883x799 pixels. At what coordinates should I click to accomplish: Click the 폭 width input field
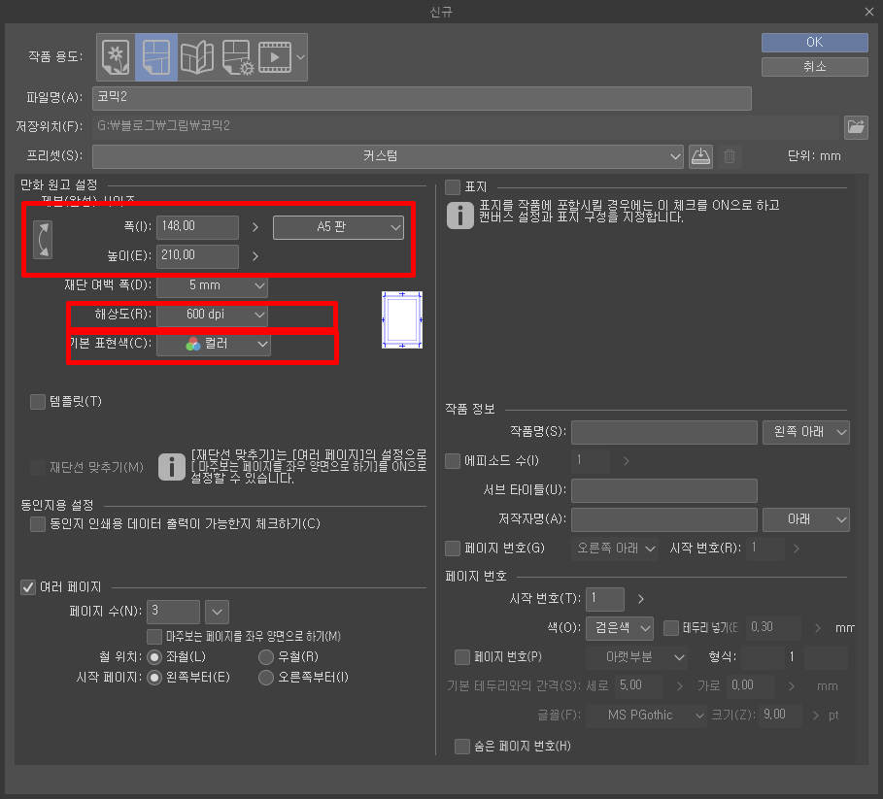[197, 227]
